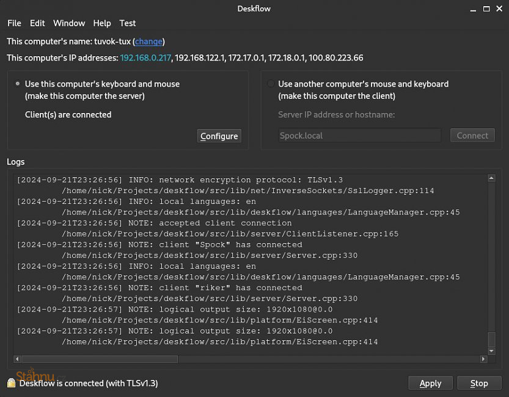Viewport: 509px width, 397px height.
Task: Stop the Deskflow server
Action: click(x=479, y=383)
